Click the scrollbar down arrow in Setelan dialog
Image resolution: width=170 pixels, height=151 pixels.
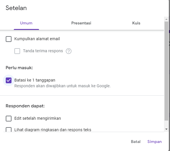pyautogui.click(x=166, y=129)
